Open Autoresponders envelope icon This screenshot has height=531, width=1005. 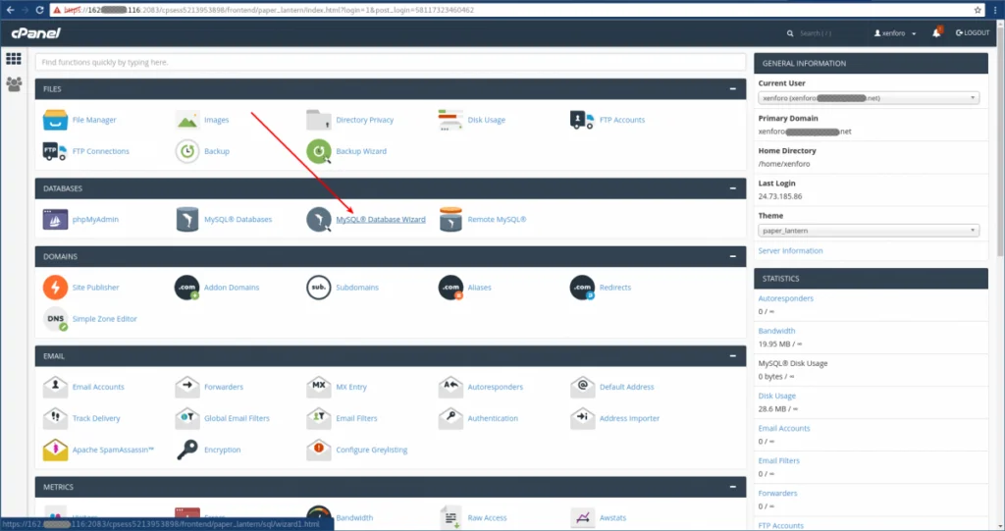[x=450, y=387]
